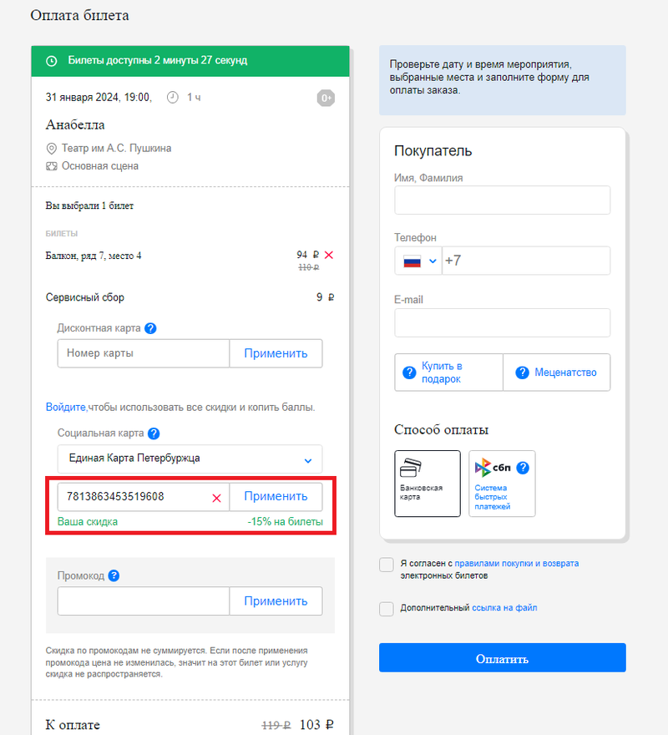Select Банковская карта payment method
Image resolution: width=668 pixels, height=735 pixels.
coord(428,484)
